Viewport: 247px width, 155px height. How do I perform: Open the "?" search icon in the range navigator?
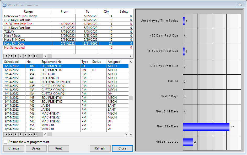pyautogui.click(x=20, y=56)
